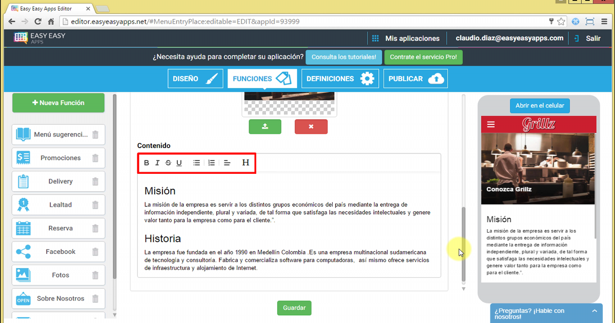Open the app preview with Abrir en el celular

click(x=540, y=106)
